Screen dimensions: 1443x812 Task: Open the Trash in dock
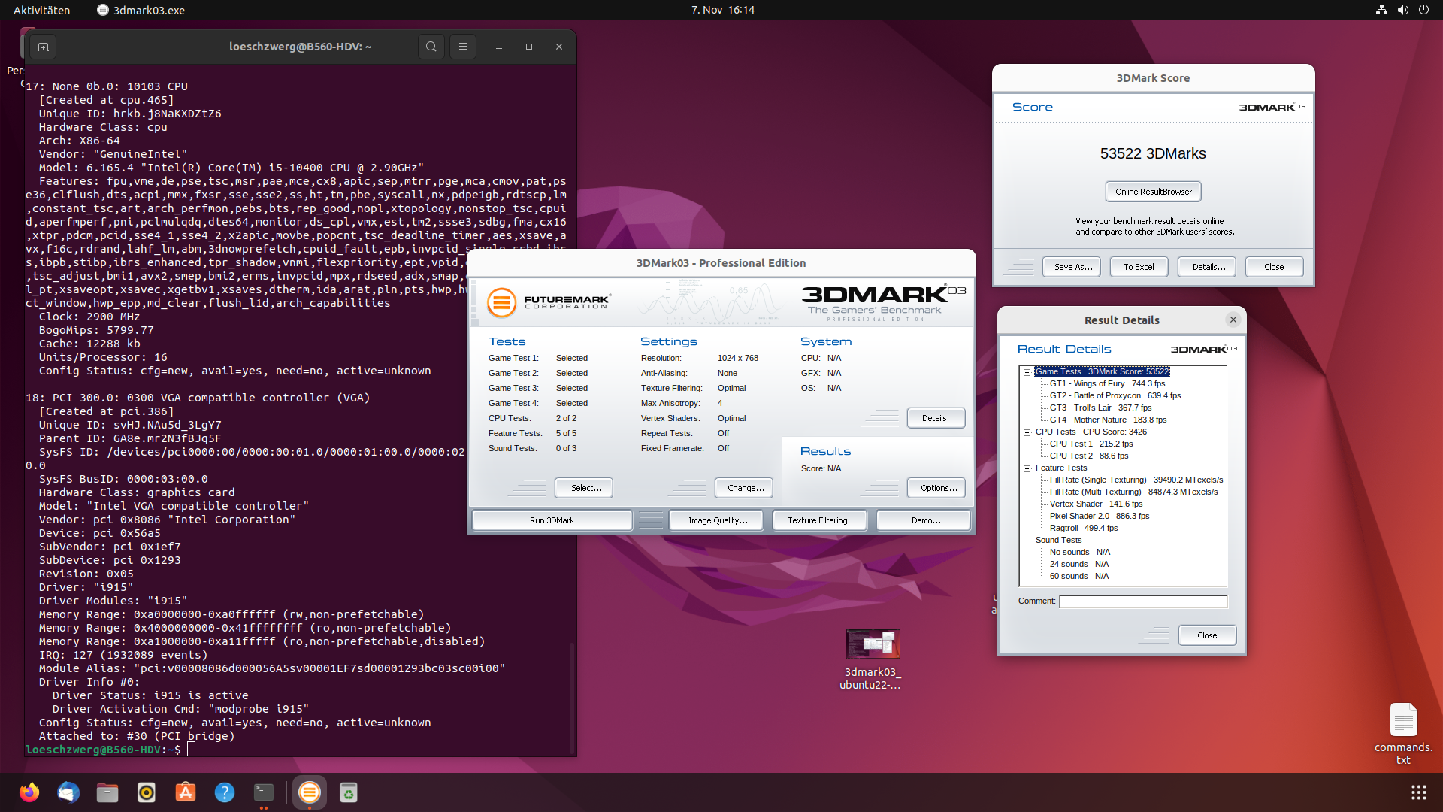coord(348,792)
